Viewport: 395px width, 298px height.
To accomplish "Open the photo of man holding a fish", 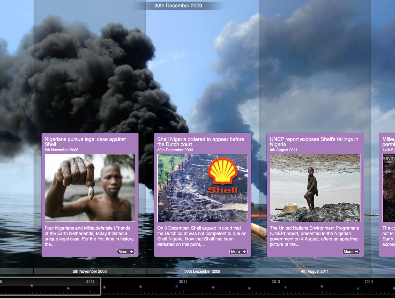I will point(90,188).
